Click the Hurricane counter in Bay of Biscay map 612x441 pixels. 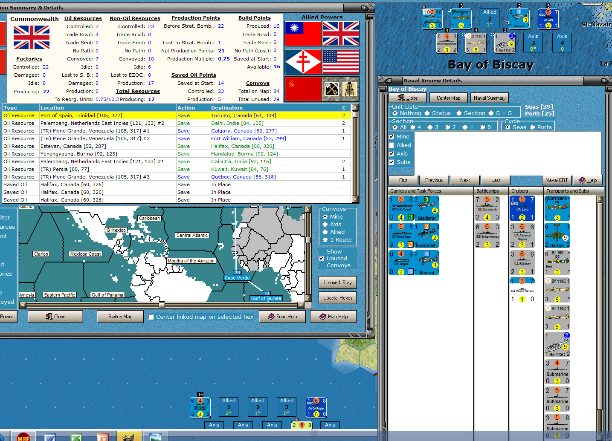point(461,19)
